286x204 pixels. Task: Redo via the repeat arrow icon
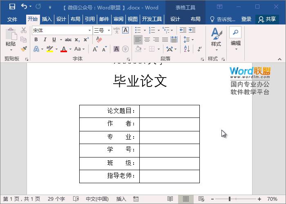pyautogui.click(x=38, y=7)
